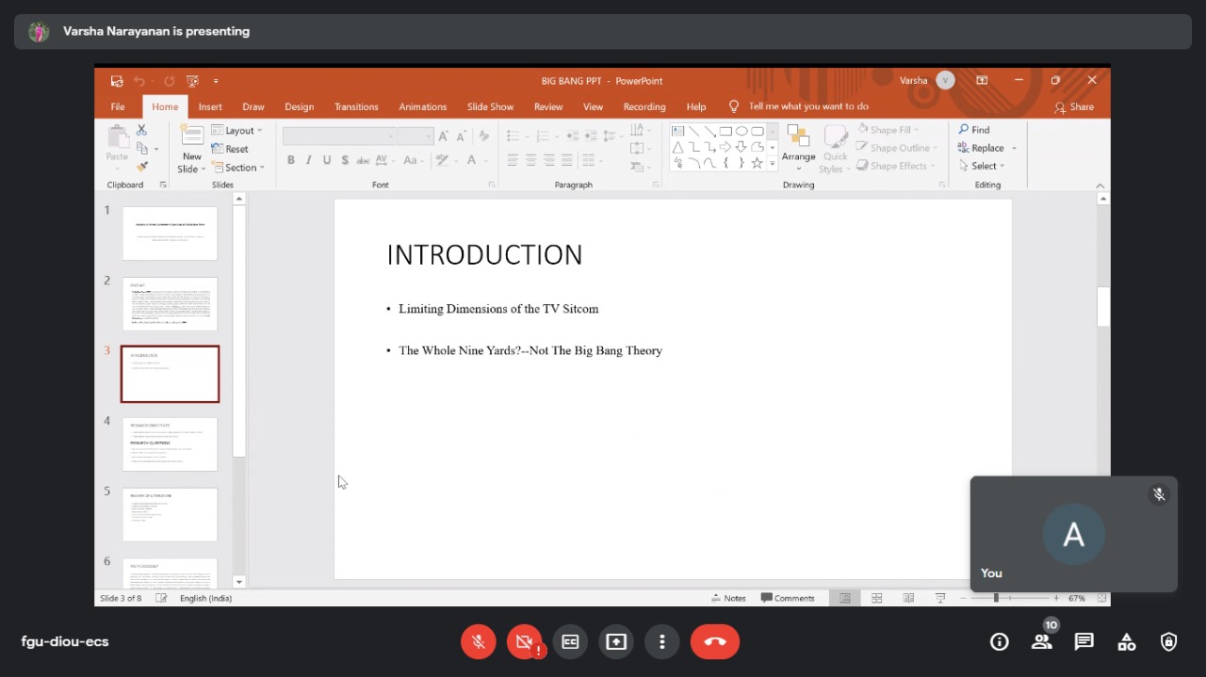Screen dimensions: 1206x677
Task: Save the presentation with the Save icon
Action: pyautogui.click(x=117, y=81)
